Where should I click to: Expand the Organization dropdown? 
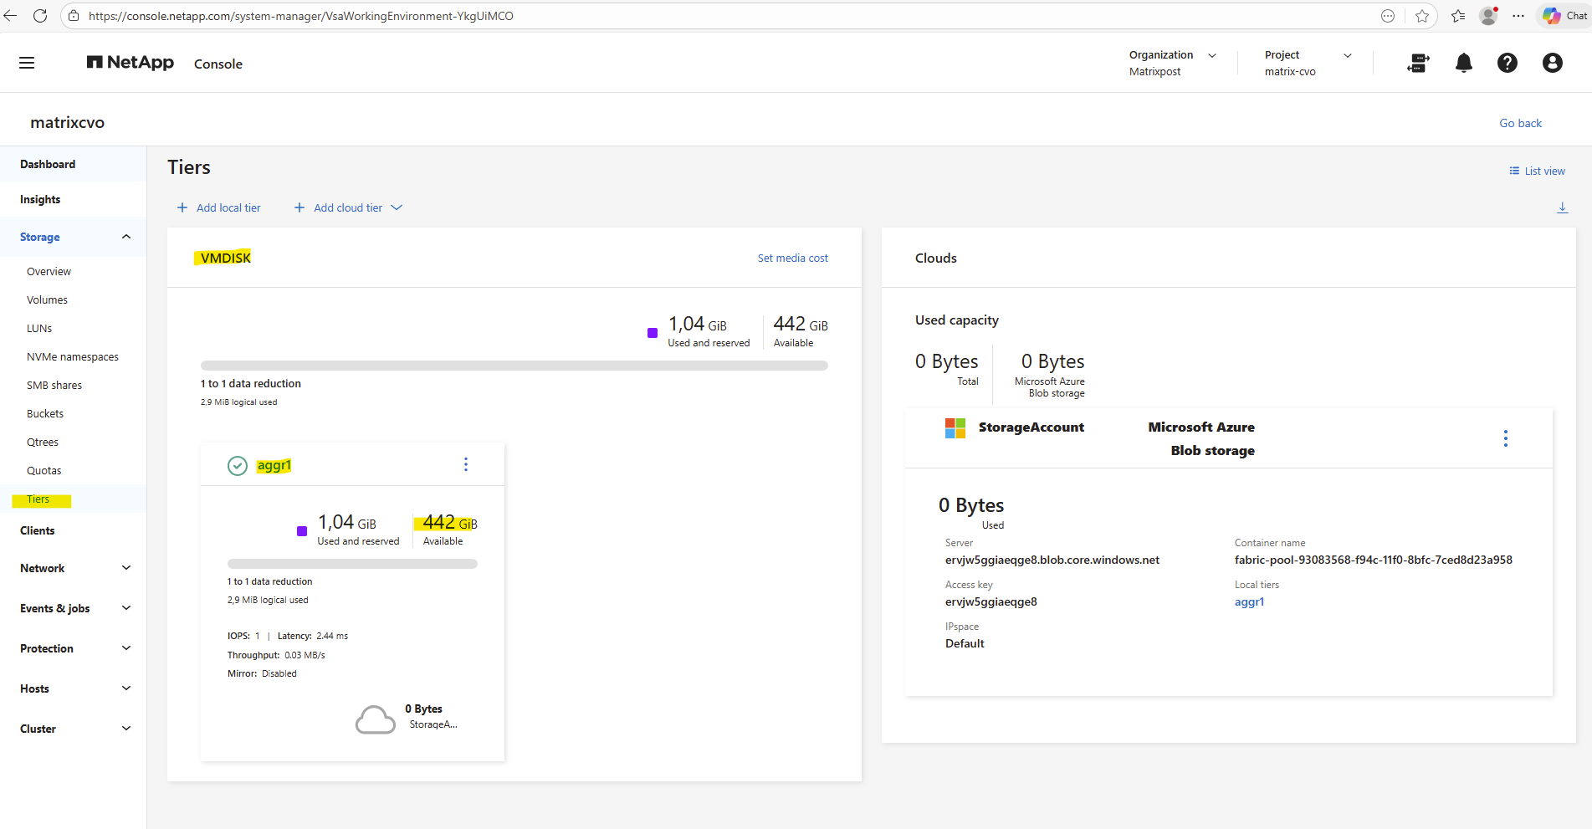(1212, 55)
